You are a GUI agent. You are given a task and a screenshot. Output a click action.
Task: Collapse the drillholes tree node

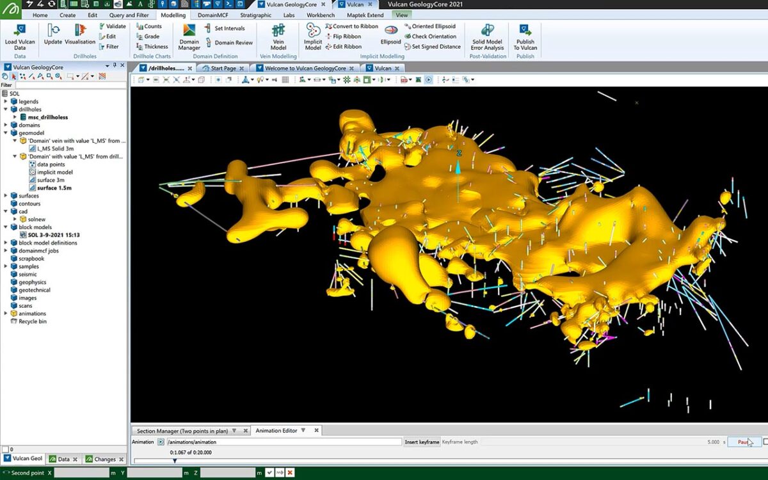[6, 109]
